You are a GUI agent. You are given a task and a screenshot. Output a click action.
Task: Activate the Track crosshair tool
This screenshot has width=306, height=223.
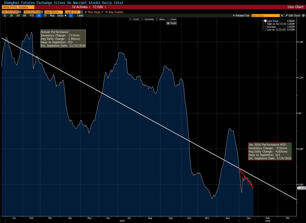(134, 19)
